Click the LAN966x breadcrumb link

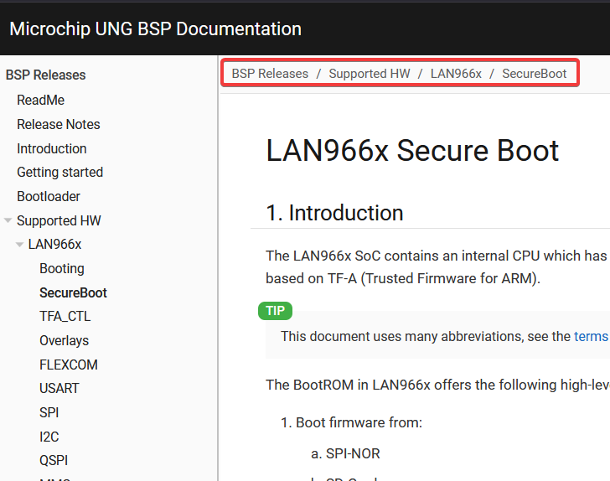click(456, 74)
